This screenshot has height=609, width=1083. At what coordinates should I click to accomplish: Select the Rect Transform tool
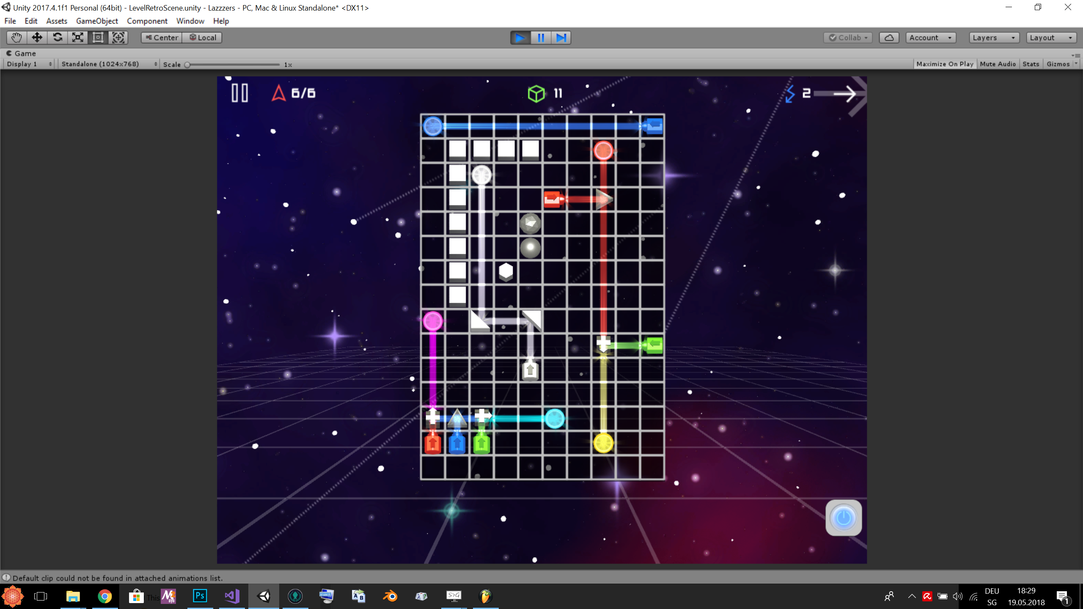98,38
